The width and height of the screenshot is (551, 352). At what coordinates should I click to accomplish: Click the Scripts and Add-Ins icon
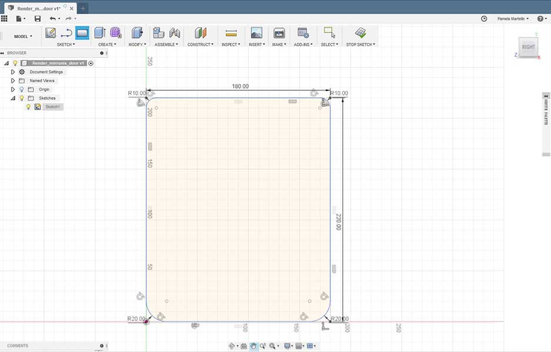[x=303, y=33]
